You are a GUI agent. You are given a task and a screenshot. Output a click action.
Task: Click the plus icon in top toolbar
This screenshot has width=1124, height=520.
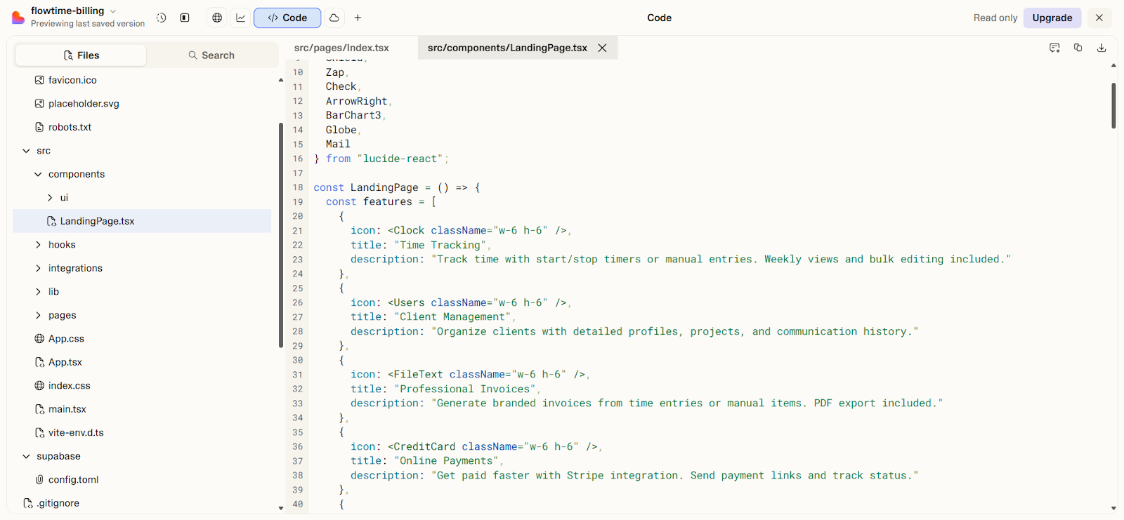click(x=358, y=18)
